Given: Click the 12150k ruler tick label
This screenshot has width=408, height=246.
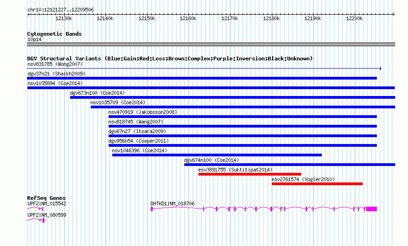Looking at the screenshot, I should 147,18.
